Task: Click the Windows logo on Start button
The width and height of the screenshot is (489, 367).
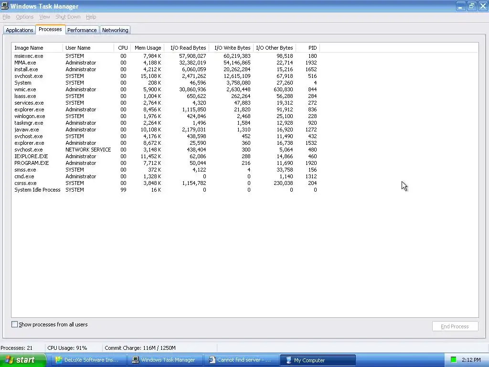Action: click(x=9, y=360)
